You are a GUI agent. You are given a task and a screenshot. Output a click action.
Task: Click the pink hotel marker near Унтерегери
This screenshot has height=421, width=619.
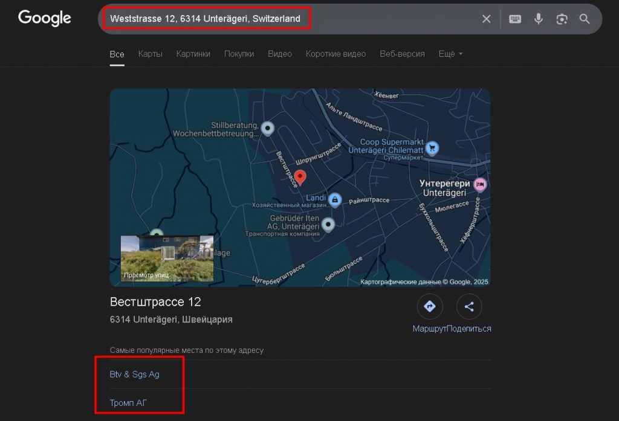click(x=479, y=184)
